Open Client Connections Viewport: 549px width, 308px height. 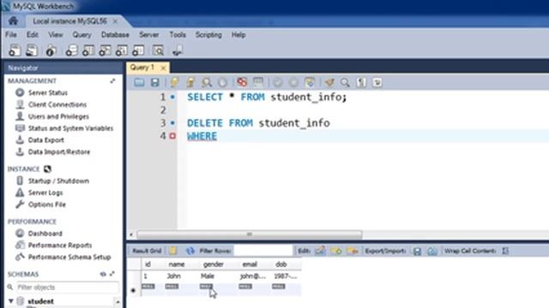click(57, 104)
